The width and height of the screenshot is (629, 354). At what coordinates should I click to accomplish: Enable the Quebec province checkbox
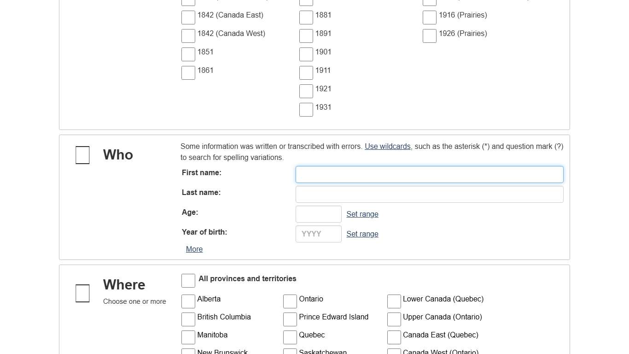coord(290,337)
